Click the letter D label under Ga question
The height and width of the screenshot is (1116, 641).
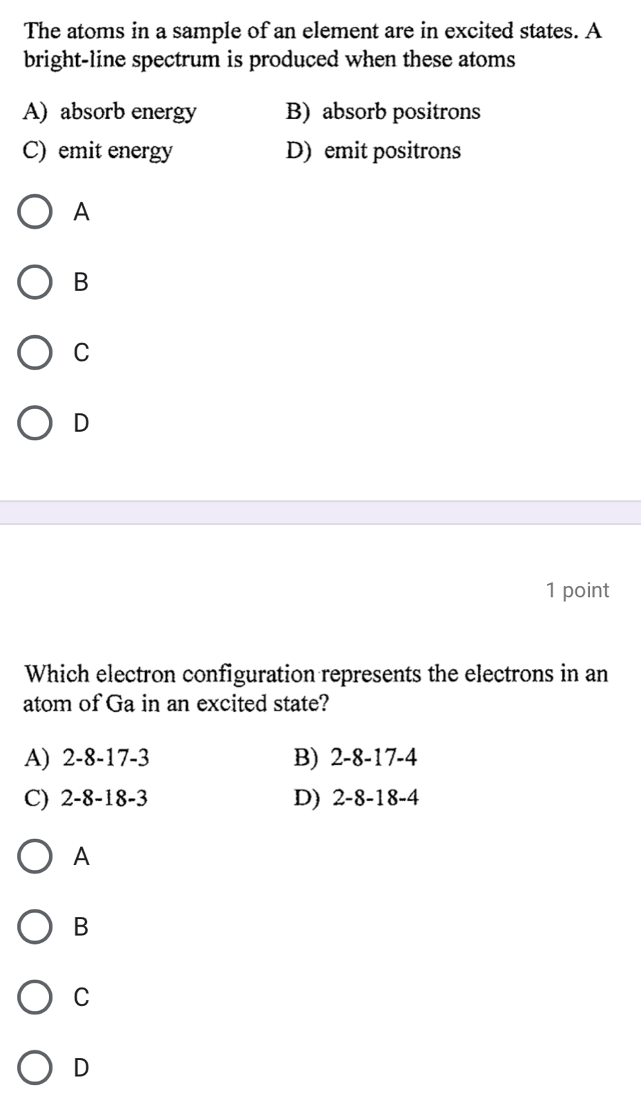(x=82, y=1068)
